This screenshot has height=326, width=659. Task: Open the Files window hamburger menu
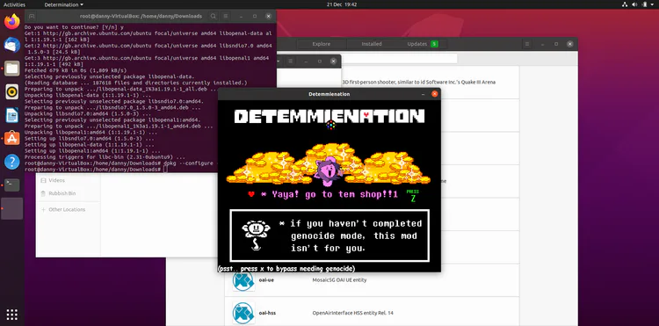tap(290, 61)
